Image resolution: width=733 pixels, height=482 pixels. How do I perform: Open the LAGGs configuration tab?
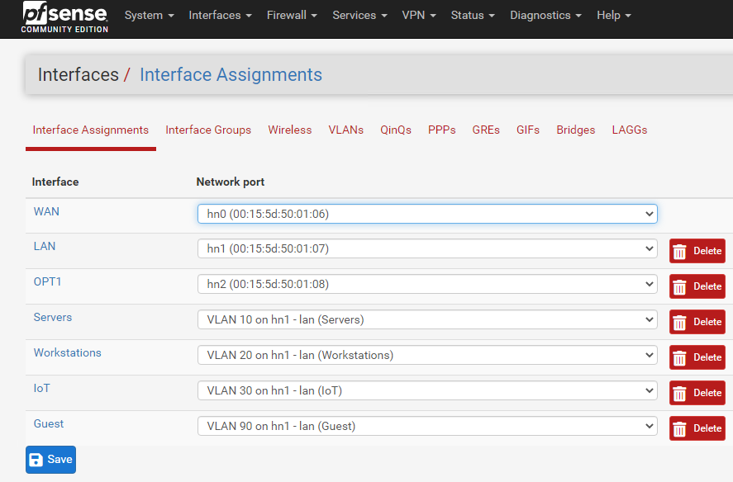click(x=629, y=130)
